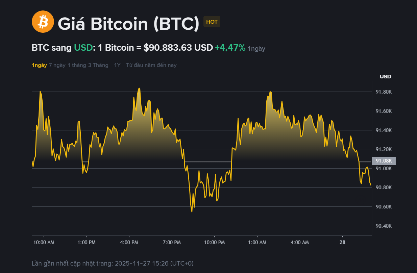Viewport: 417px width, 273px height.
Task: Select the Từ đầu năm đến nay range
Action: tap(151, 65)
